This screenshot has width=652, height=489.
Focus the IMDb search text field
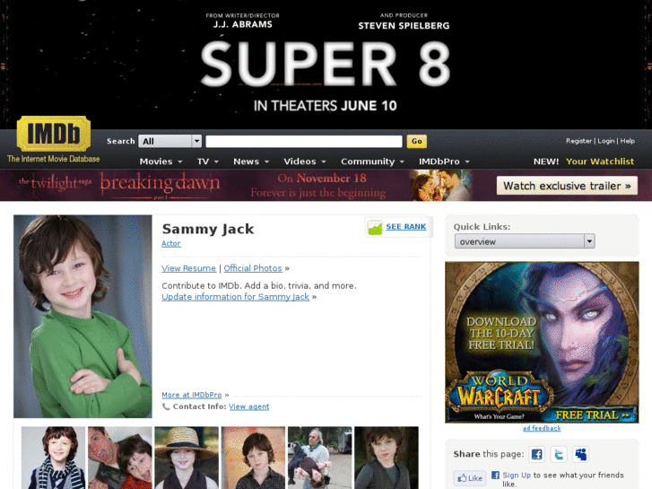[304, 141]
